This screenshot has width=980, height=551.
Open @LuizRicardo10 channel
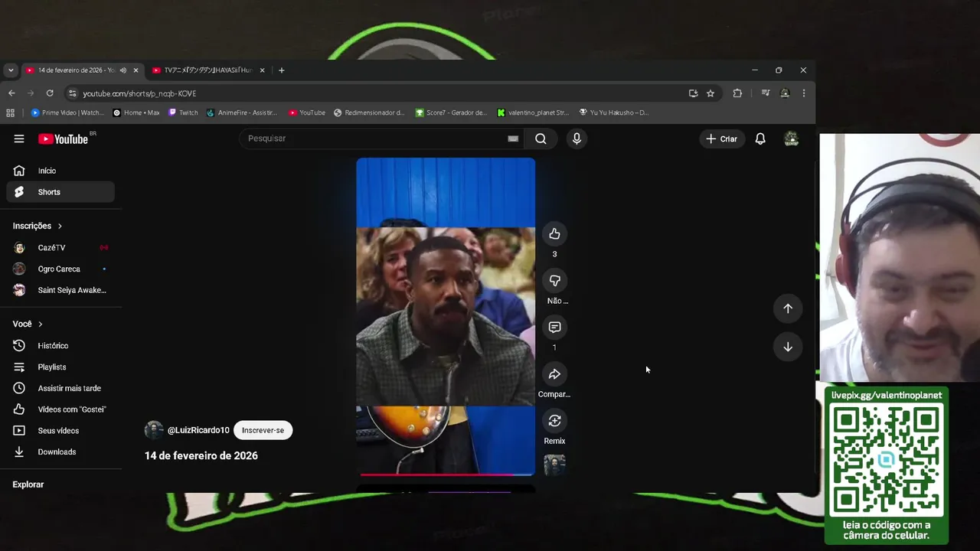[198, 430]
